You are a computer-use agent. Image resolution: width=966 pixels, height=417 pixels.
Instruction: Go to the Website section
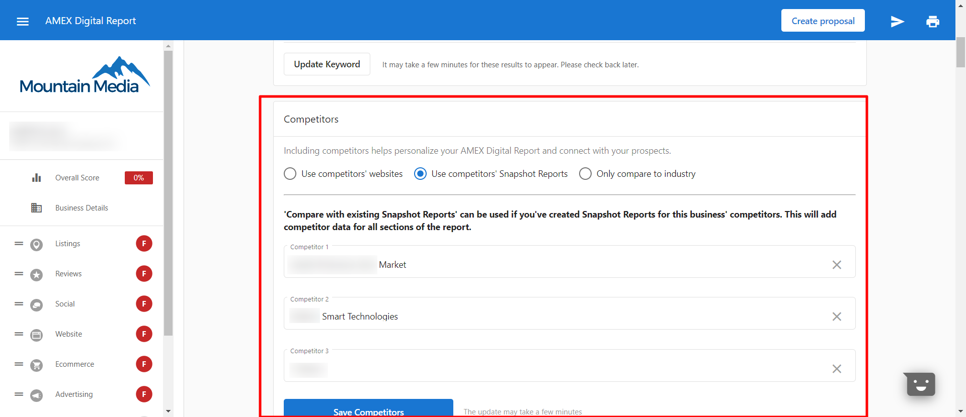(69, 334)
